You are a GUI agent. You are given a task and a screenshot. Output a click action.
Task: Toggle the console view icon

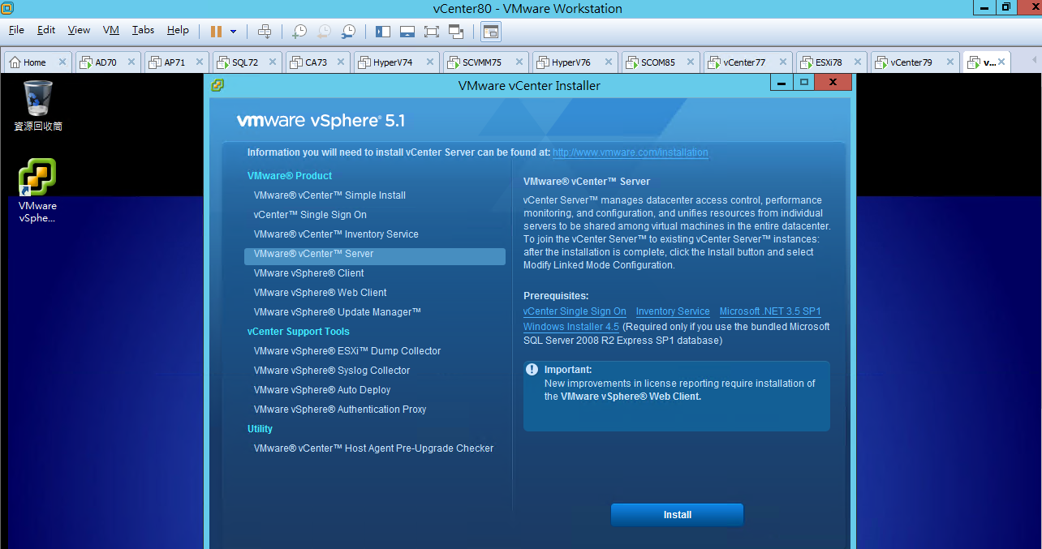[x=491, y=32]
